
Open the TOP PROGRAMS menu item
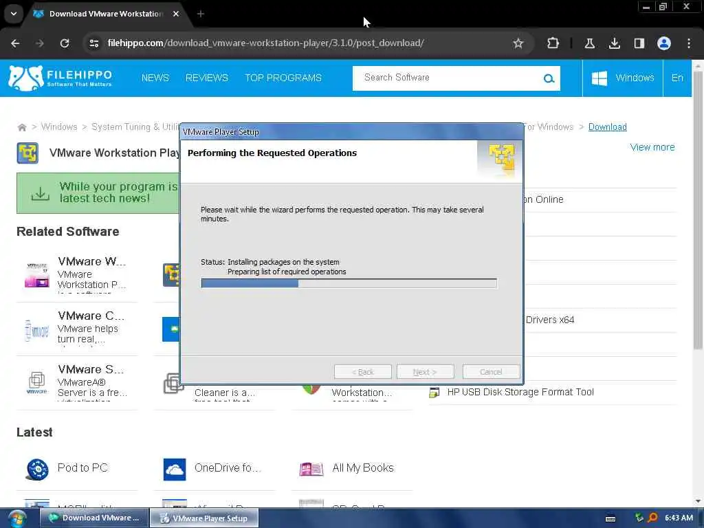283,78
